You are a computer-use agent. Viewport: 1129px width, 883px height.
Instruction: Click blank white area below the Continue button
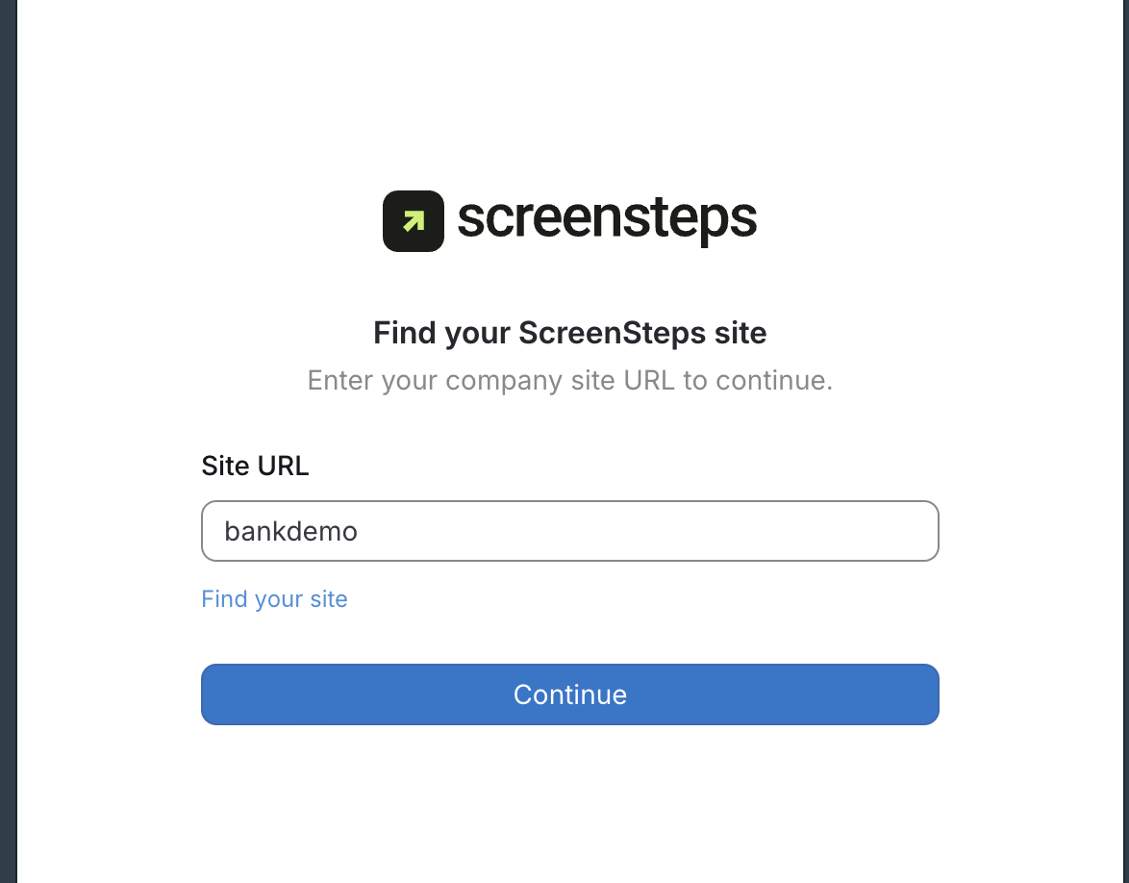(x=569, y=808)
